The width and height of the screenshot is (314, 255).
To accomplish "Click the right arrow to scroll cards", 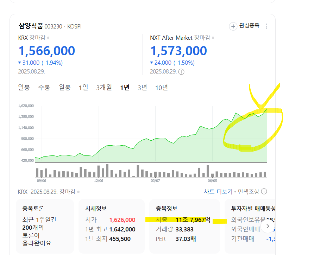I will pyautogui.click(x=268, y=226).
